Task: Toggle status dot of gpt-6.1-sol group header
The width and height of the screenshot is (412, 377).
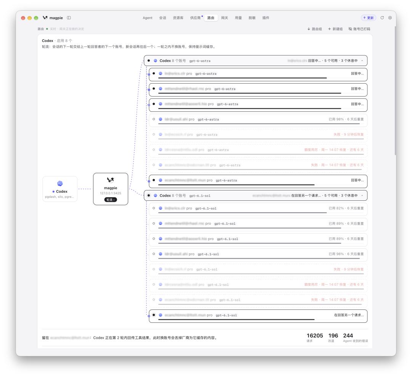Action: [x=149, y=195]
